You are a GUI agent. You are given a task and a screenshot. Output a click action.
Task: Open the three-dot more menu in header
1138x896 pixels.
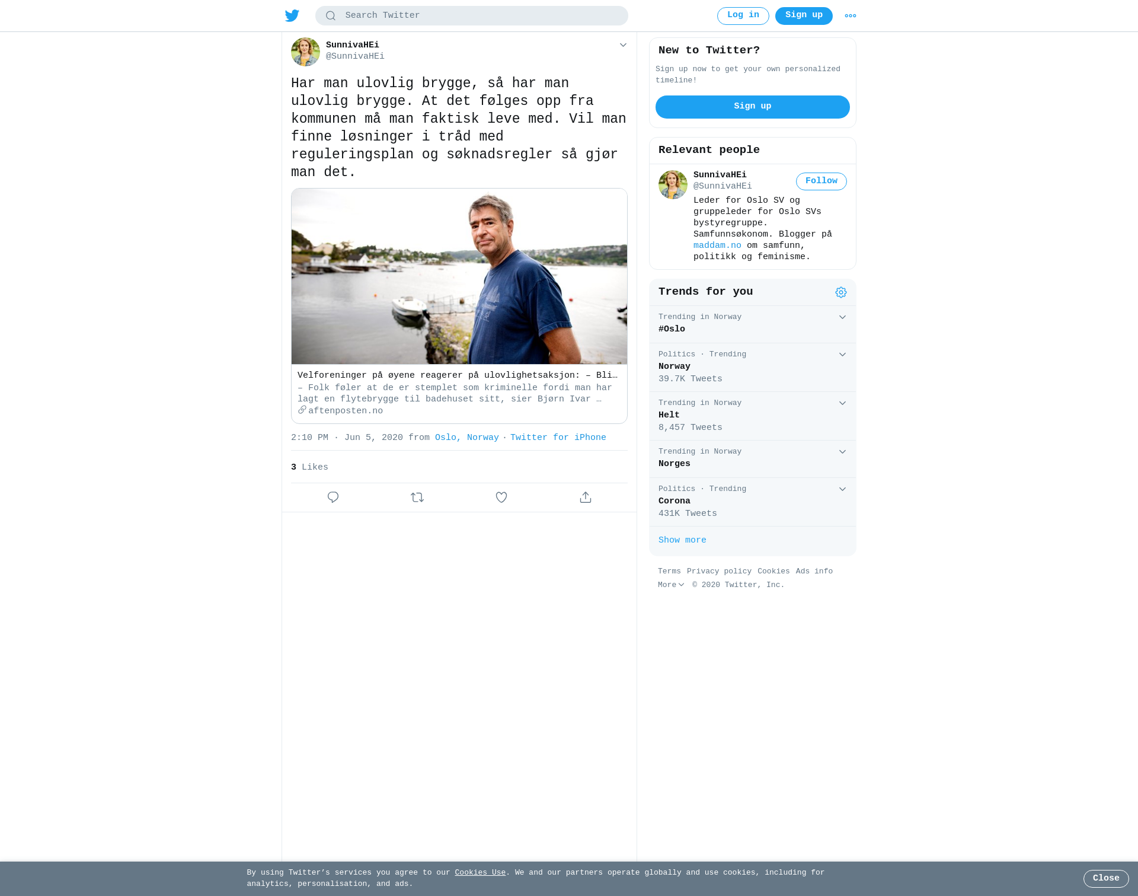851,16
